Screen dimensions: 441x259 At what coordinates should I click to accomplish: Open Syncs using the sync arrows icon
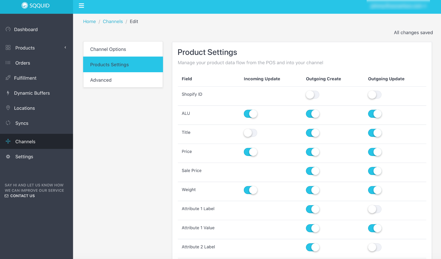(8, 123)
